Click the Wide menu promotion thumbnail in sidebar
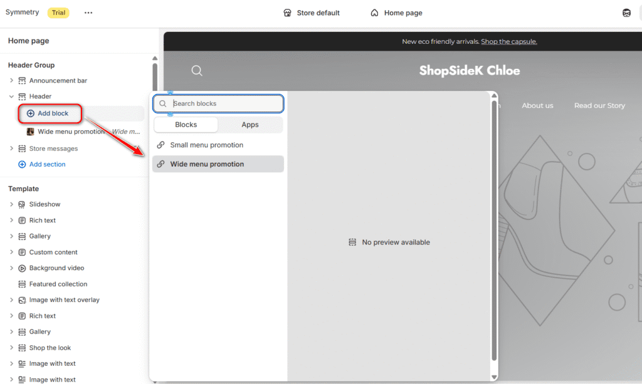The width and height of the screenshot is (642, 384). click(x=30, y=132)
